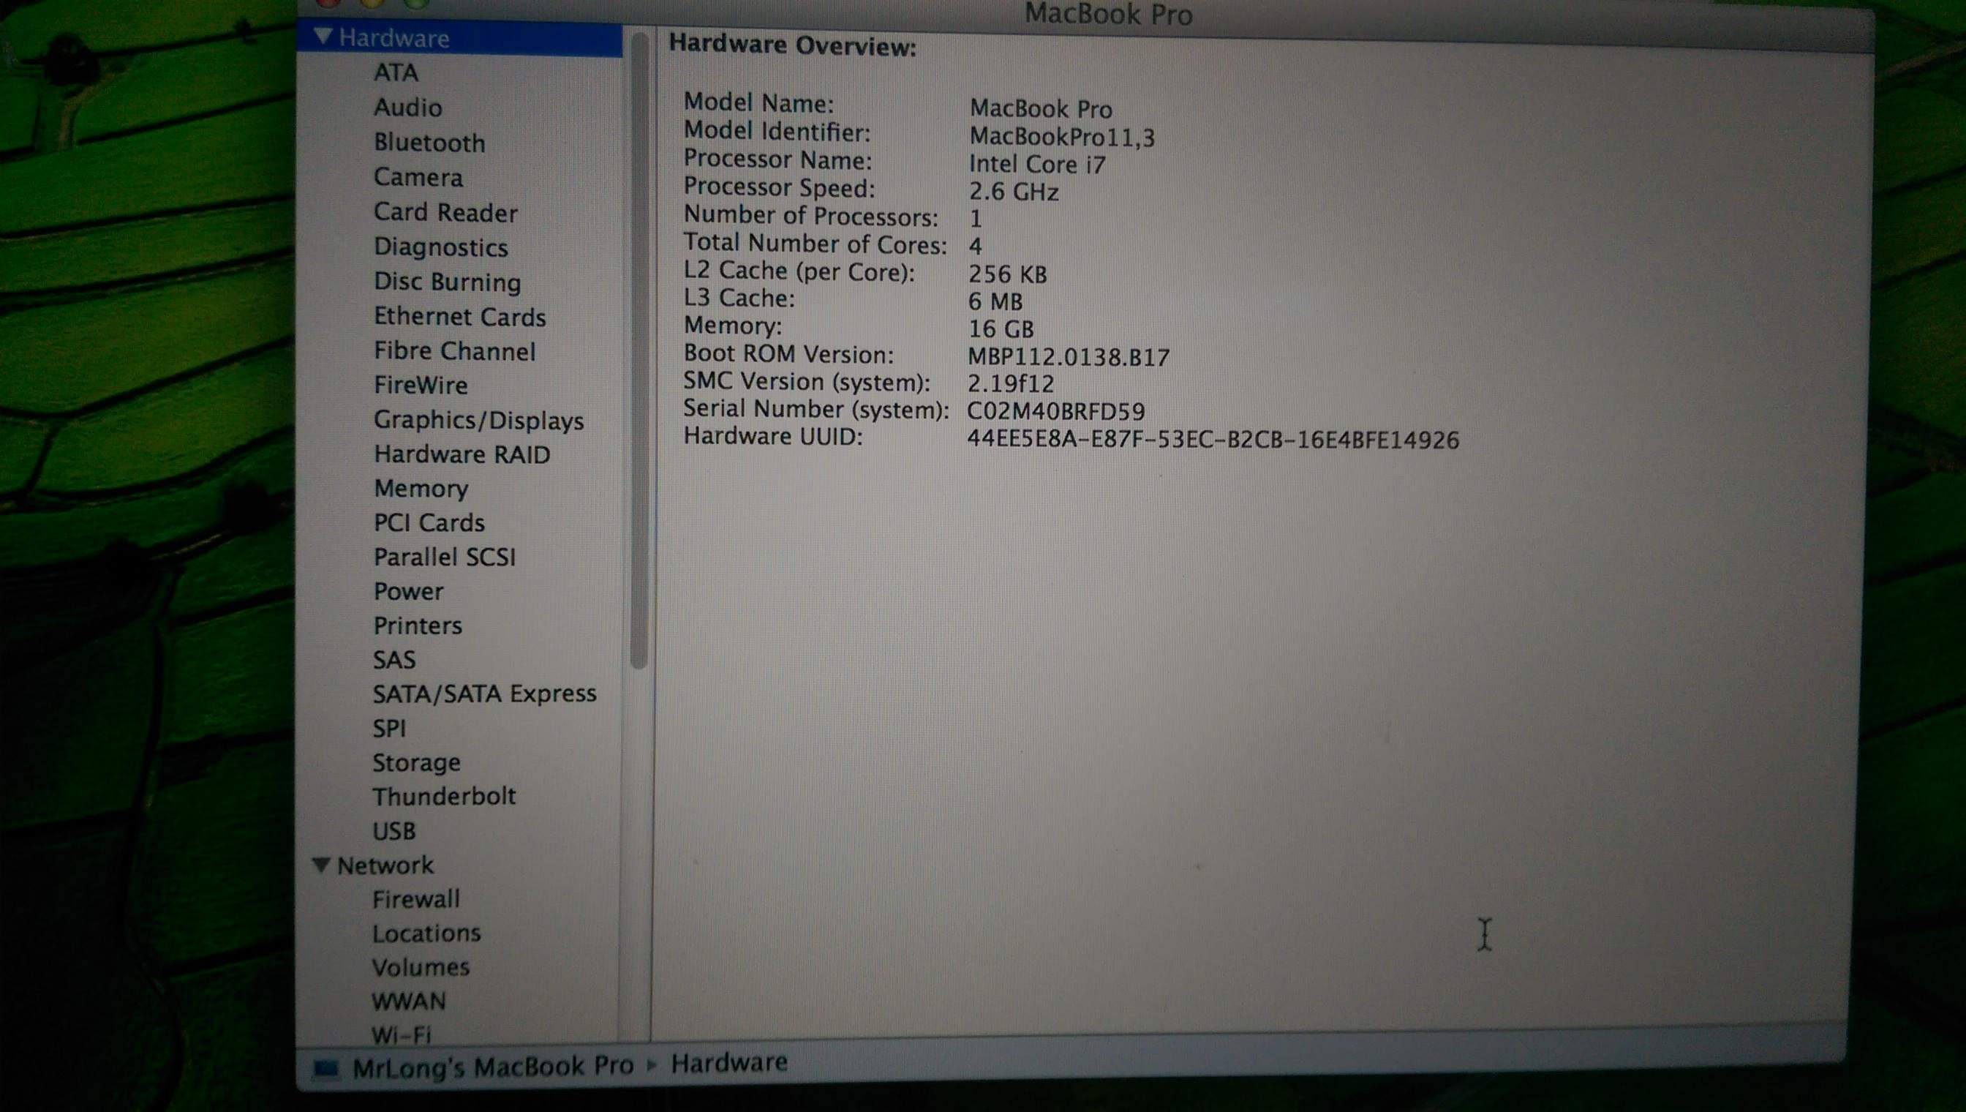
Task: Open the USB entry
Action: pos(394,831)
